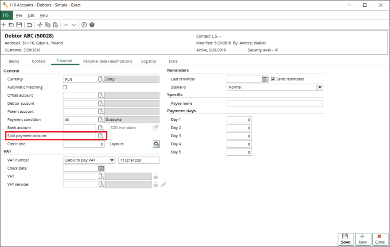The width and height of the screenshot is (390, 247).
Task: Focus the Payee name input field
Action: click(x=275, y=104)
